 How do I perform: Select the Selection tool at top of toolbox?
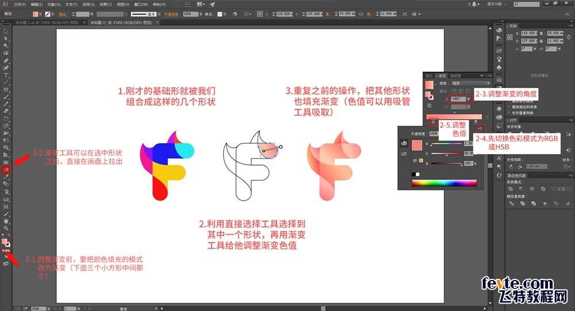[x=6, y=31]
